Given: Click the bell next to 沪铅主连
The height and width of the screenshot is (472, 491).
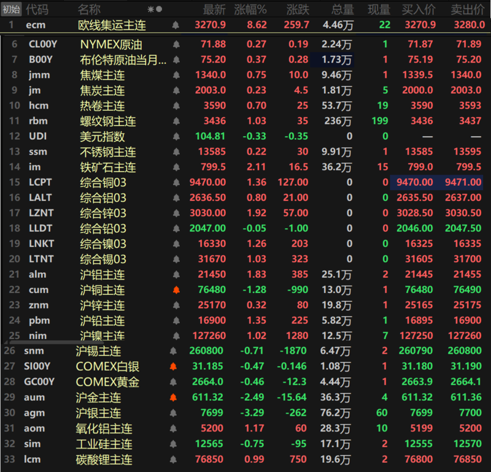Looking at the screenshot, I should click(x=176, y=321).
